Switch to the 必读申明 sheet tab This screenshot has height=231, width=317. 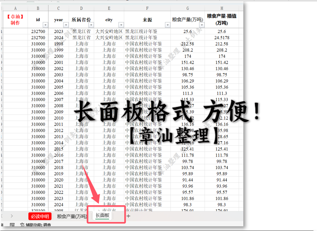40,216
